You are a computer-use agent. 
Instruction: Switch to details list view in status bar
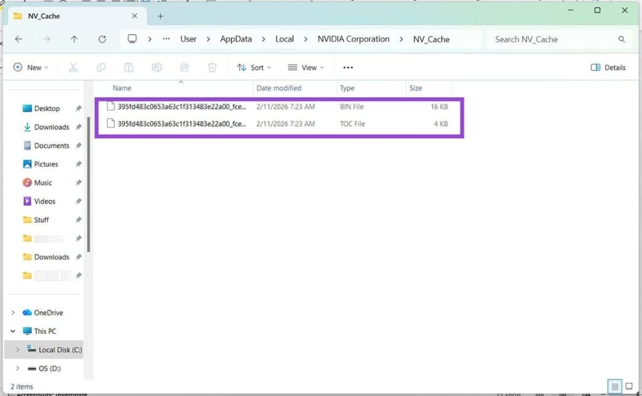pyautogui.click(x=614, y=386)
